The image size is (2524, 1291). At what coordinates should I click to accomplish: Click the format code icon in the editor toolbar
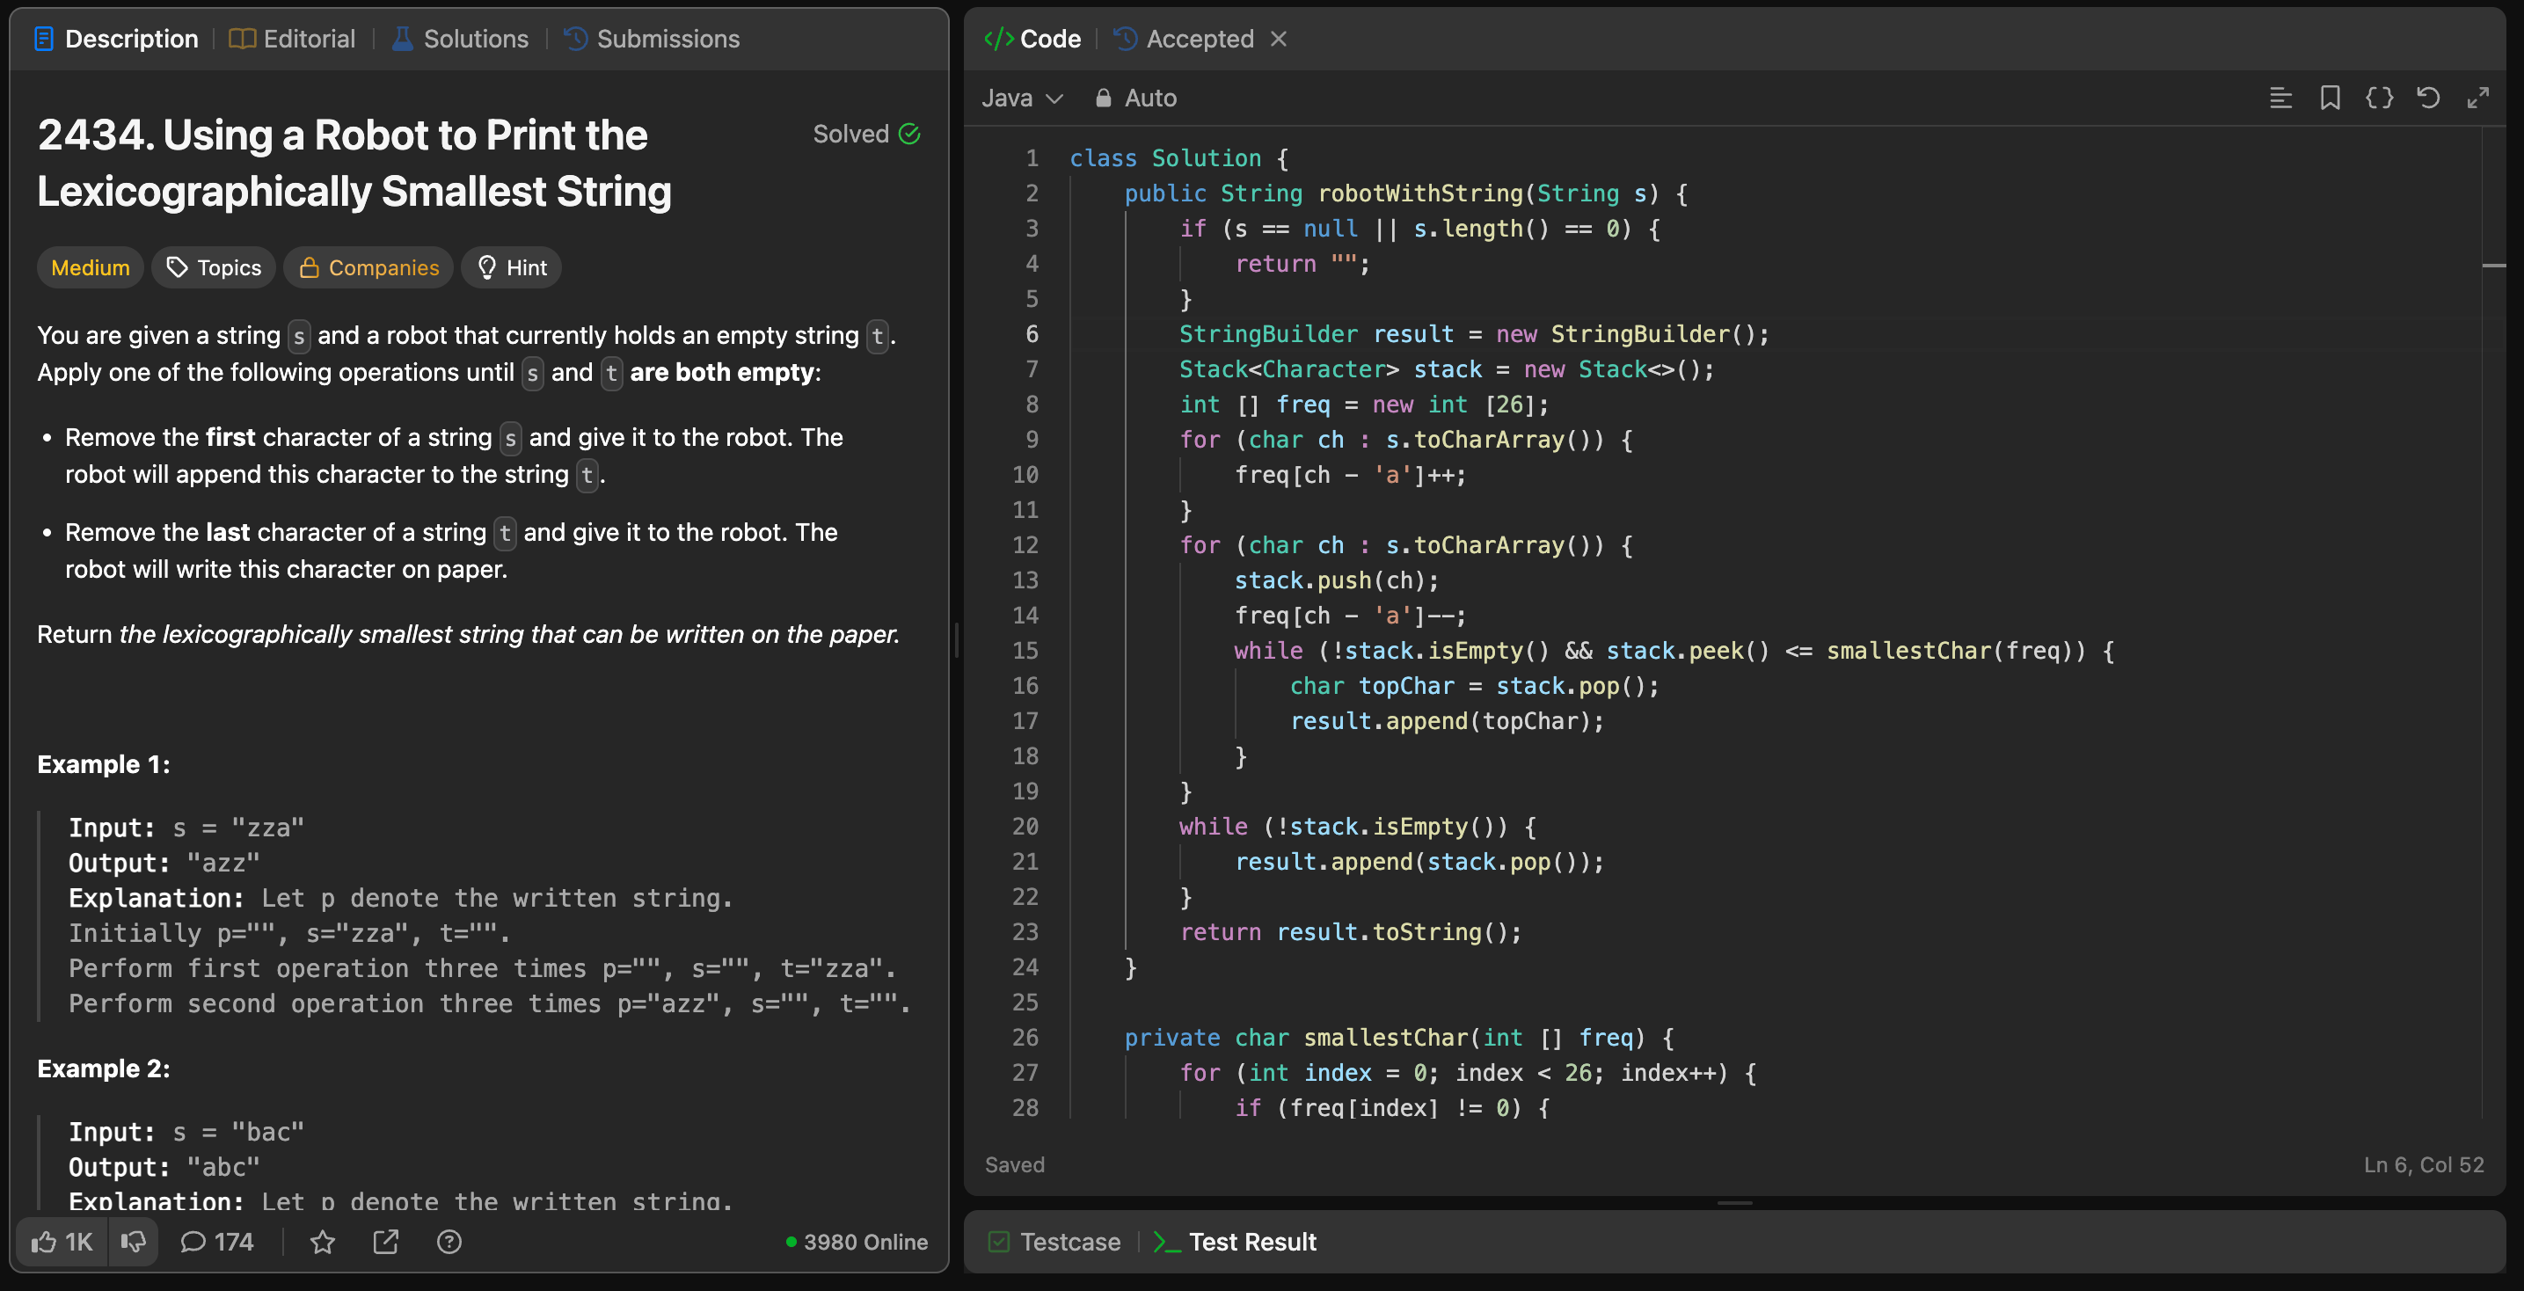click(x=2280, y=98)
